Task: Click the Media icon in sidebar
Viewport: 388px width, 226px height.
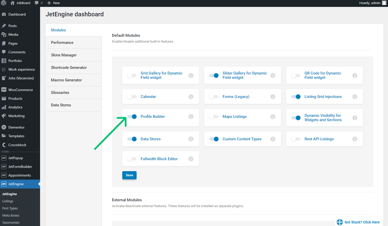Action: (4, 34)
